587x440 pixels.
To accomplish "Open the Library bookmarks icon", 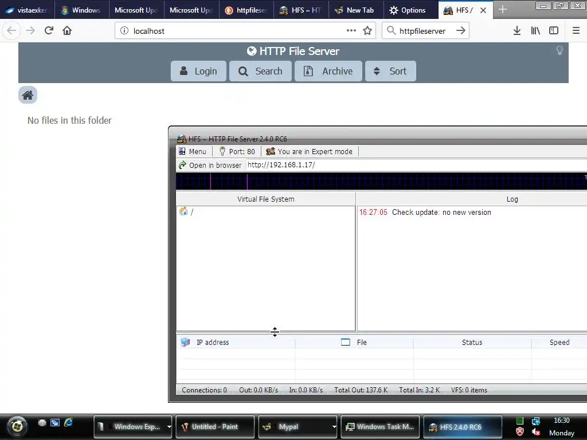I will tap(535, 31).
